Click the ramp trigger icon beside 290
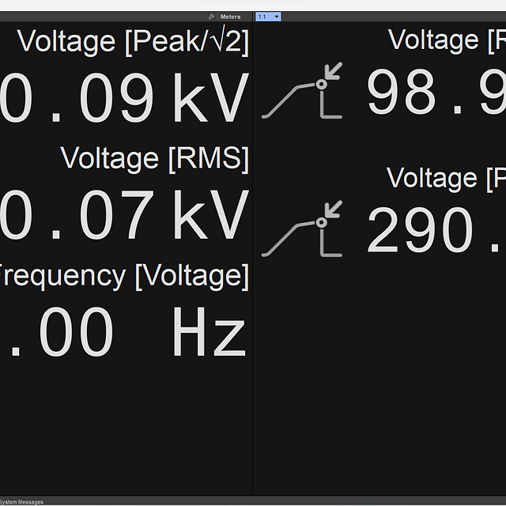 pos(303,229)
